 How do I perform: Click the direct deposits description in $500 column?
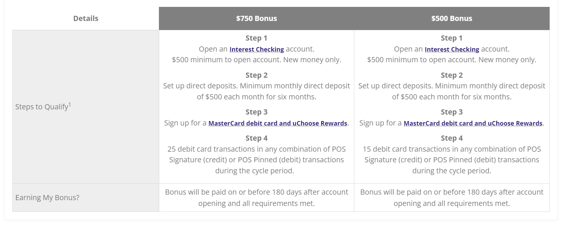click(452, 91)
